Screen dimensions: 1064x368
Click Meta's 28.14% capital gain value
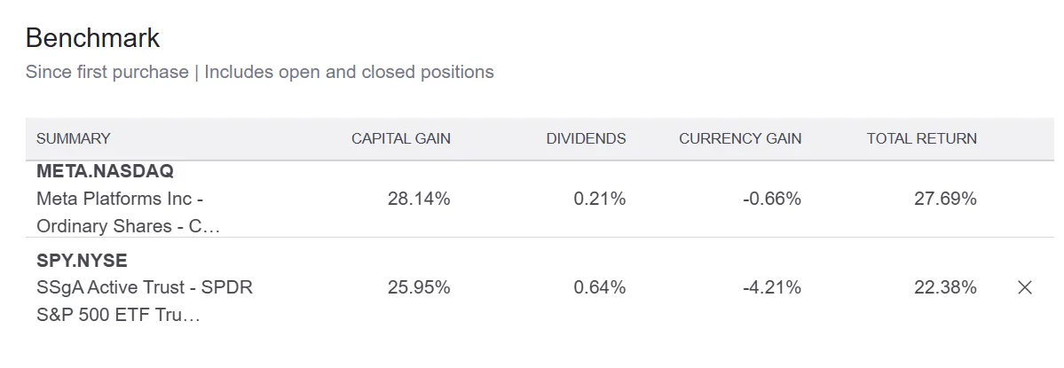click(419, 200)
